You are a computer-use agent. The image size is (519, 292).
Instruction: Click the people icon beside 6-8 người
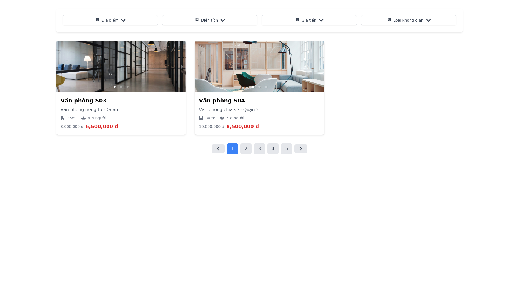point(222,118)
